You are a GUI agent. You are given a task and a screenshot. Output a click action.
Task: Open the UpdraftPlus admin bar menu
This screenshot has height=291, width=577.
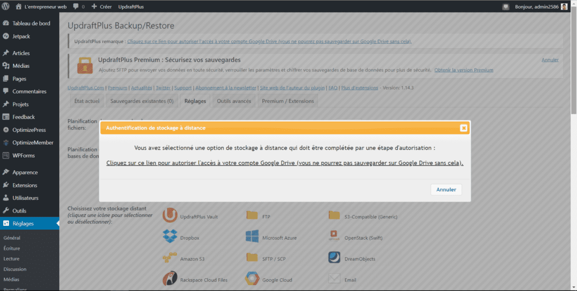pos(131,6)
